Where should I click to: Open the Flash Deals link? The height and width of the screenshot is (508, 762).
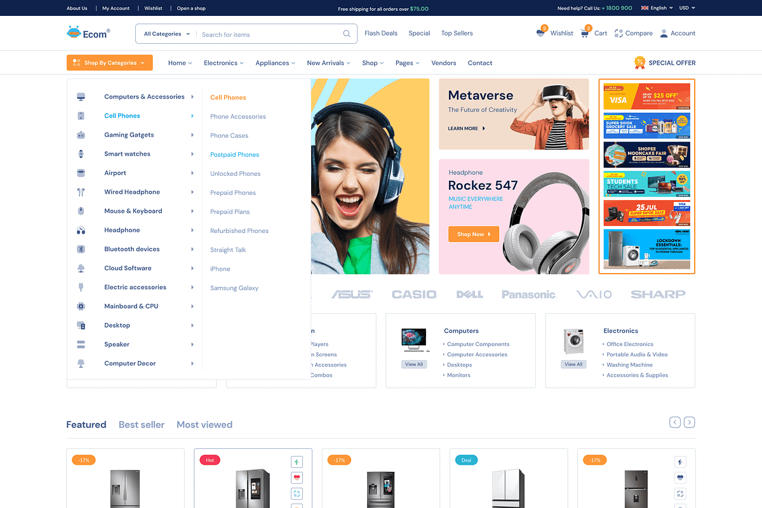click(381, 33)
